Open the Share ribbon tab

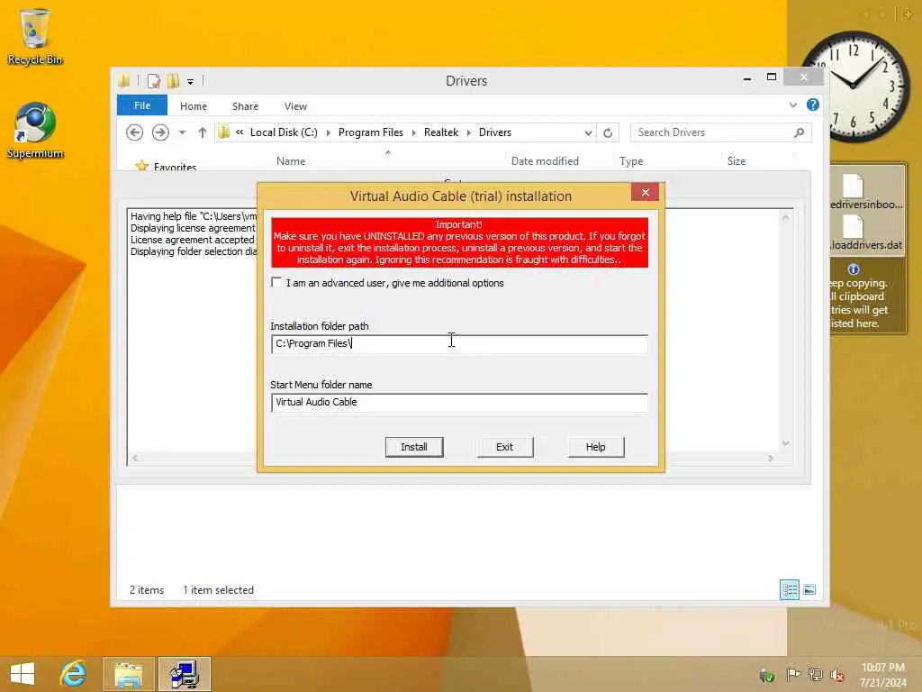(245, 106)
